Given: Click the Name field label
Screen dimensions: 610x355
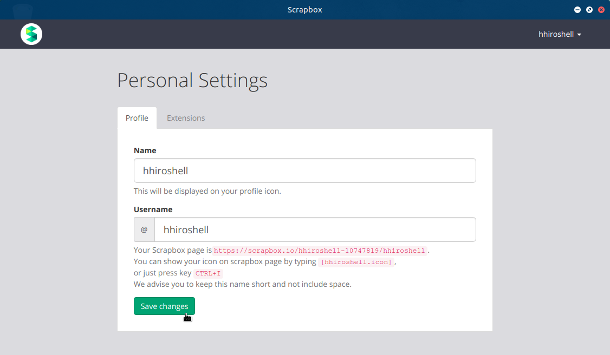Looking at the screenshot, I should click(145, 150).
